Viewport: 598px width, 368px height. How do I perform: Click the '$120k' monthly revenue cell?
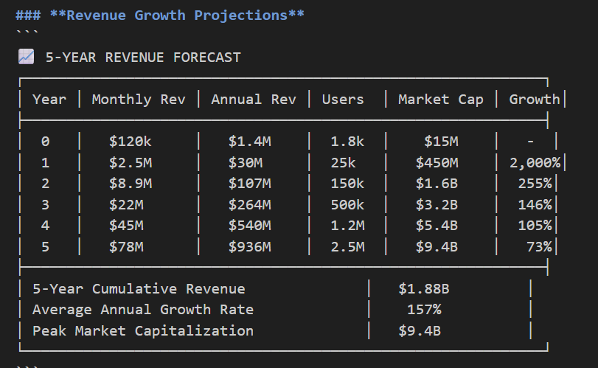(130, 142)
